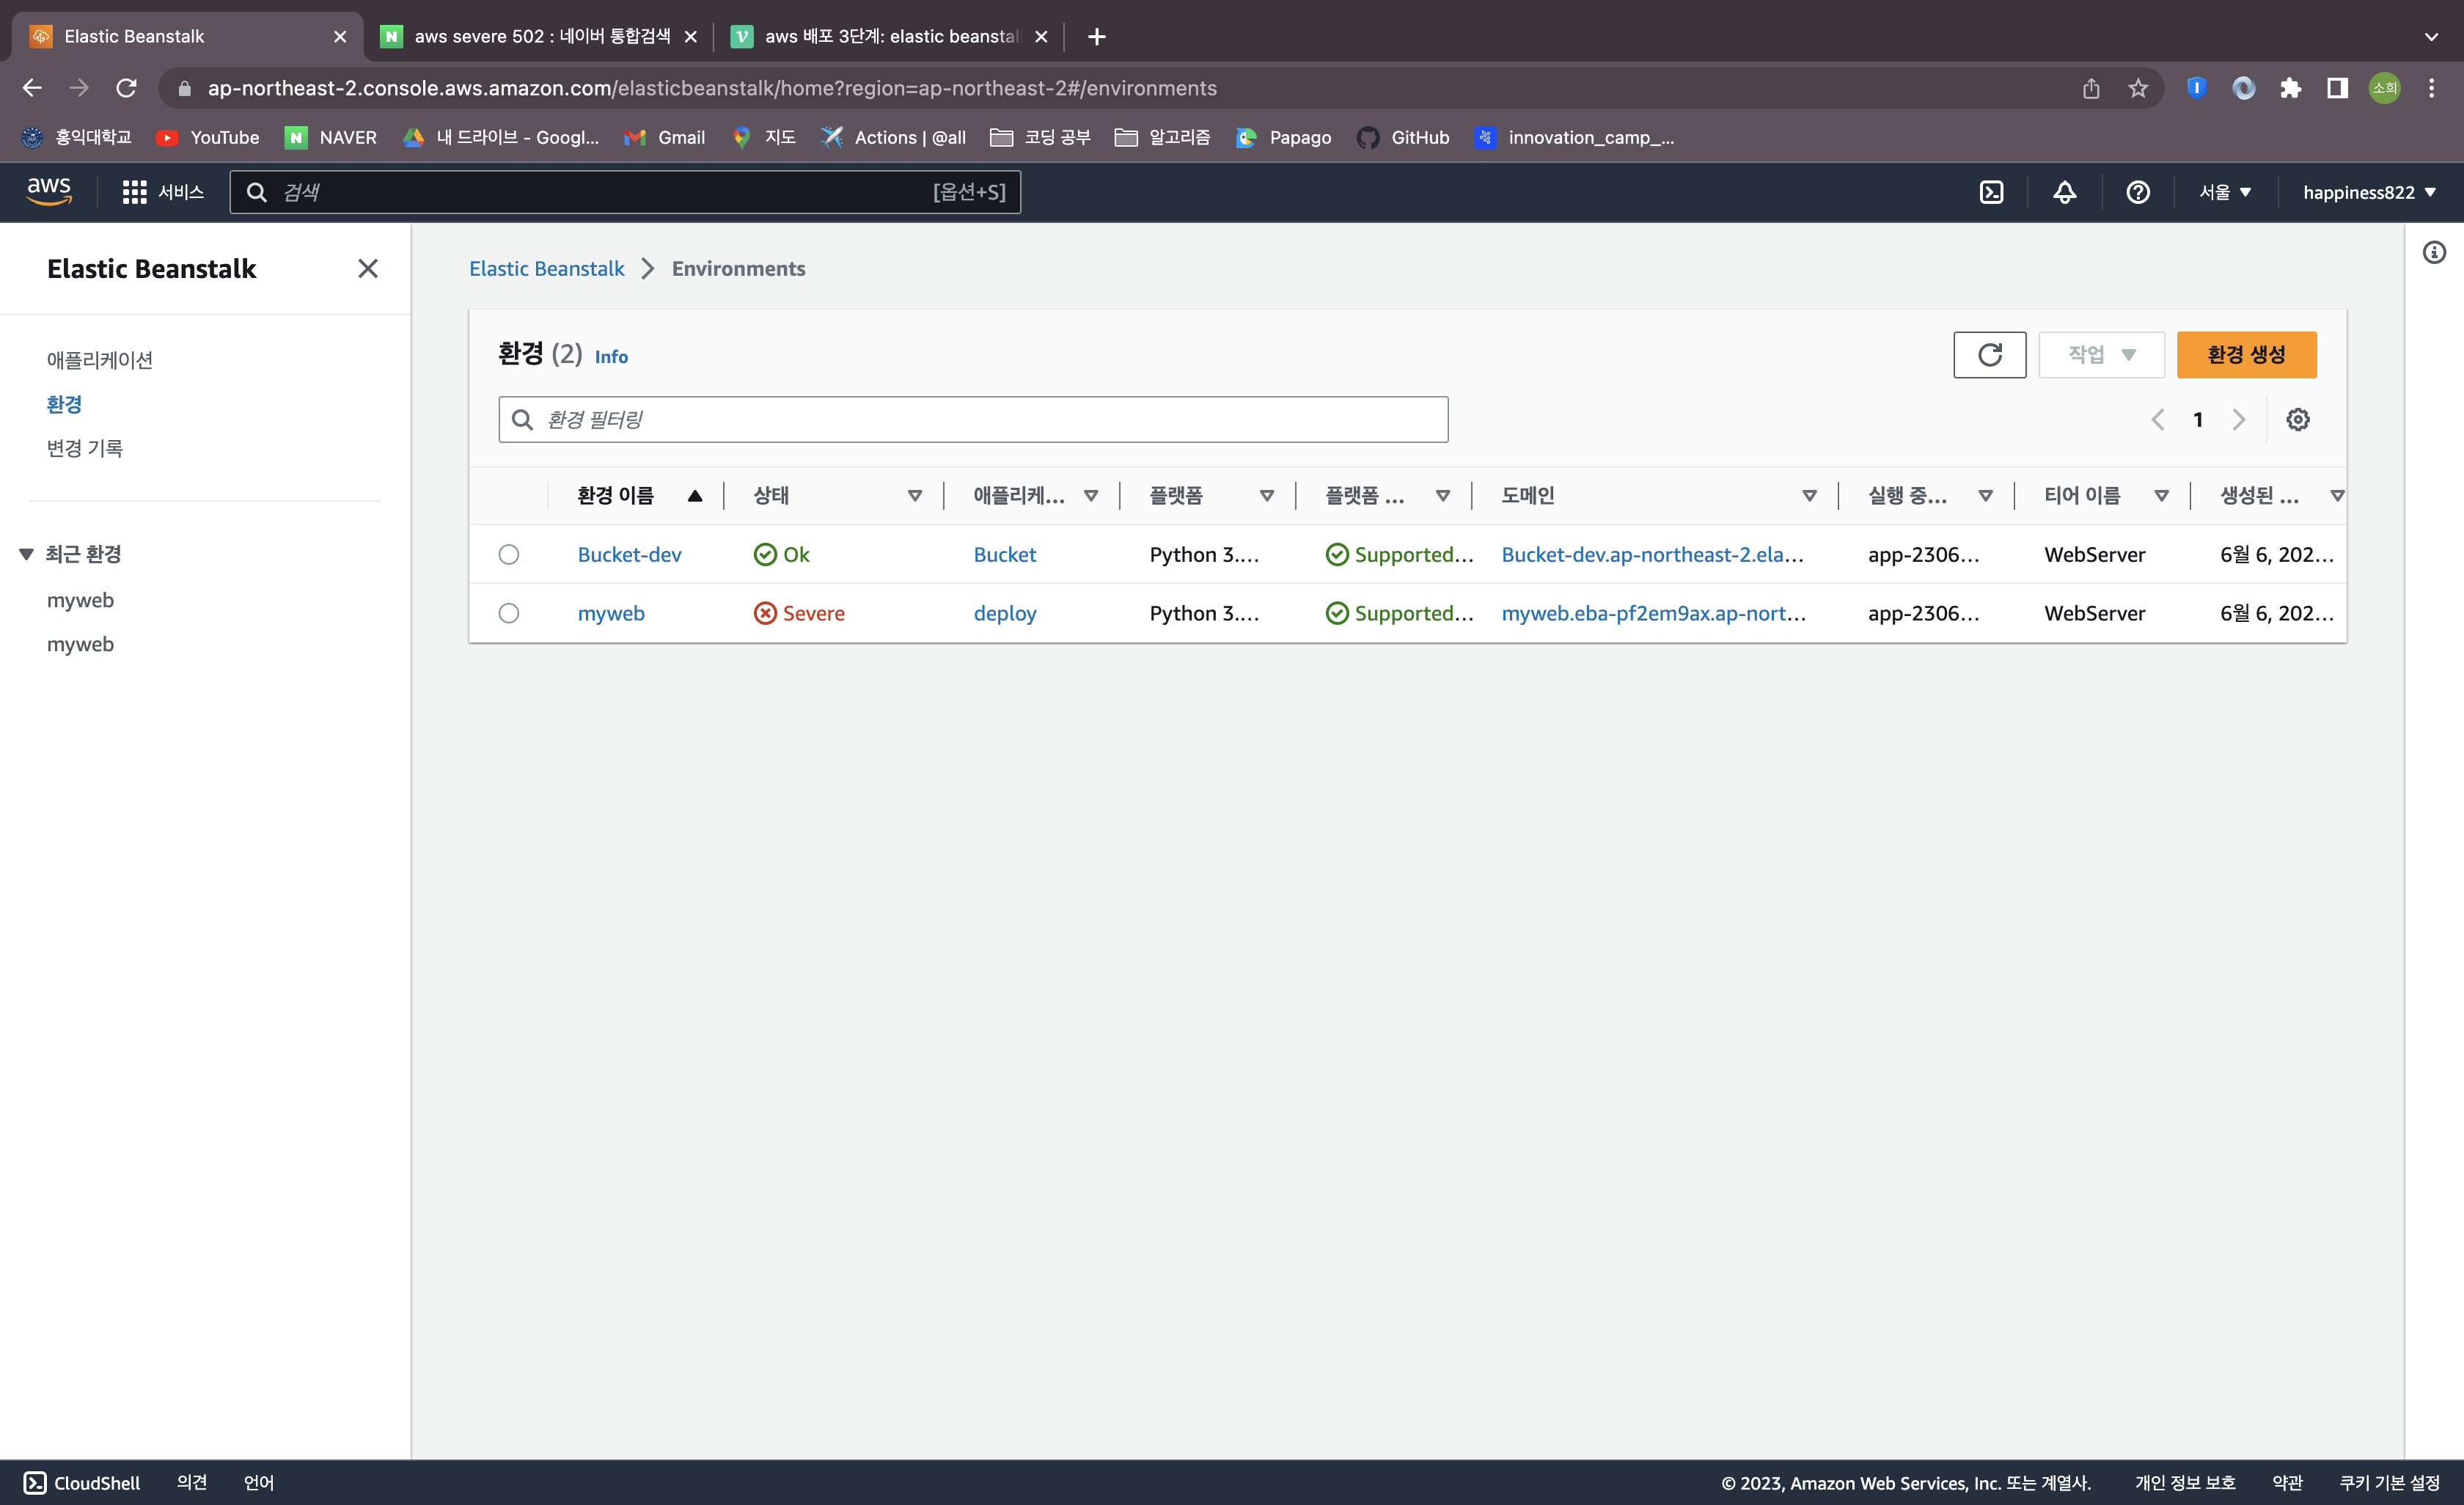Refresh the environments list

[1989, 355]
